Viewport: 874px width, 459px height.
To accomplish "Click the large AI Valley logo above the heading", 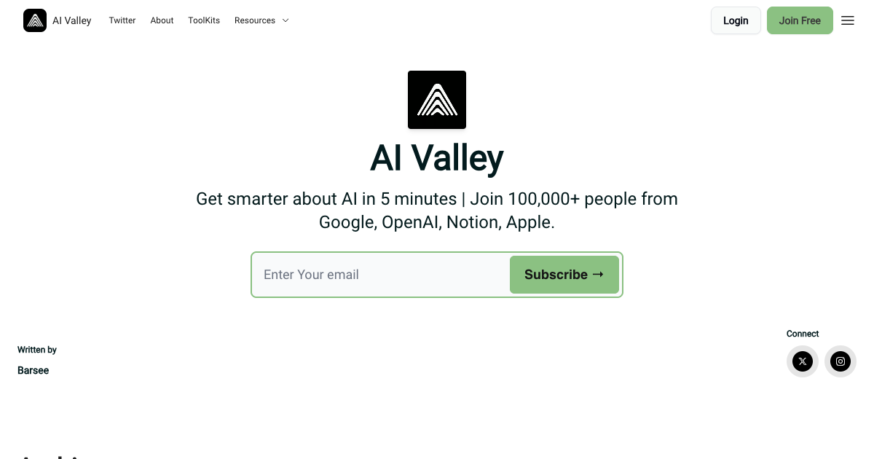I will 437,99.
